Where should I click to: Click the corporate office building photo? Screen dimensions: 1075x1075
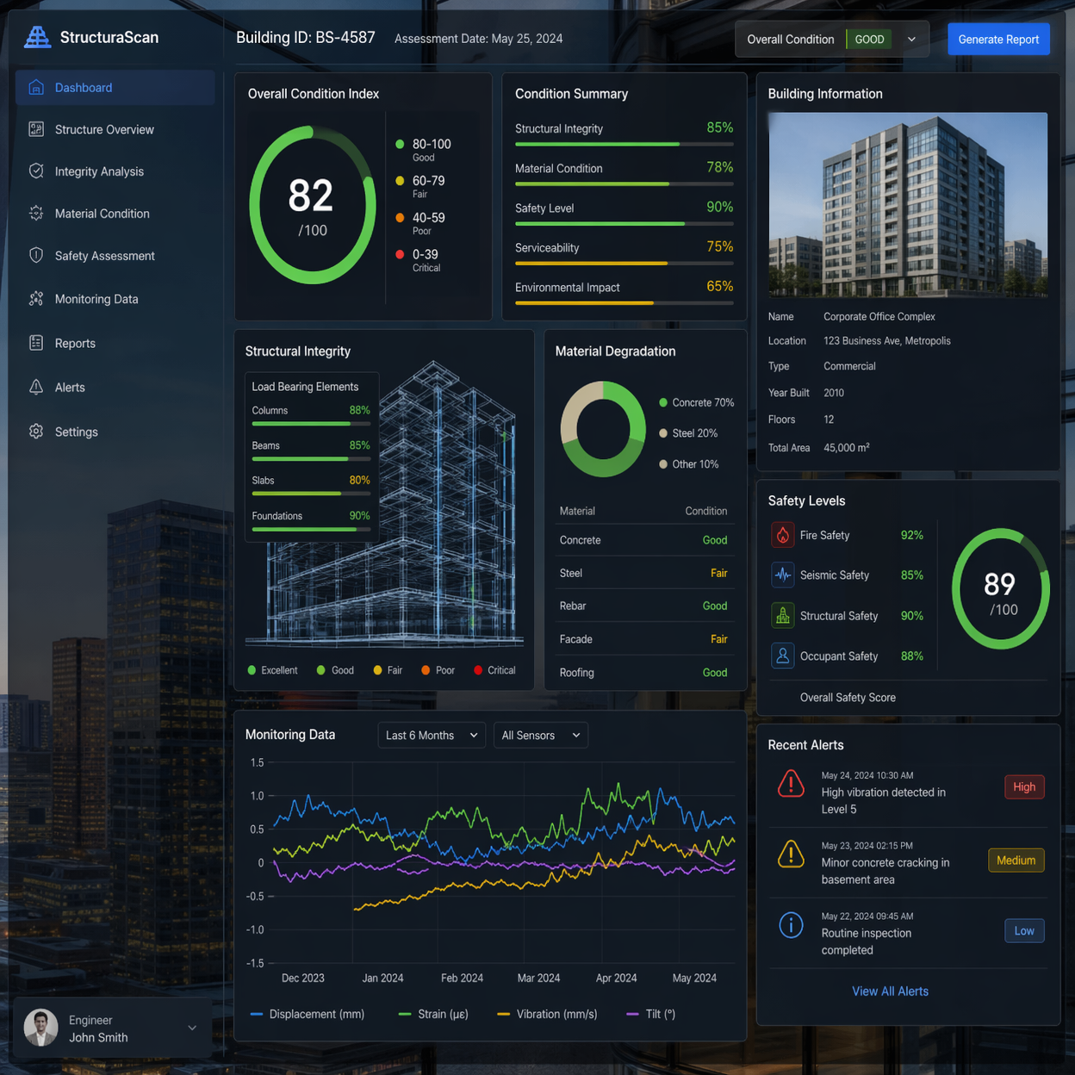[908, 204]
